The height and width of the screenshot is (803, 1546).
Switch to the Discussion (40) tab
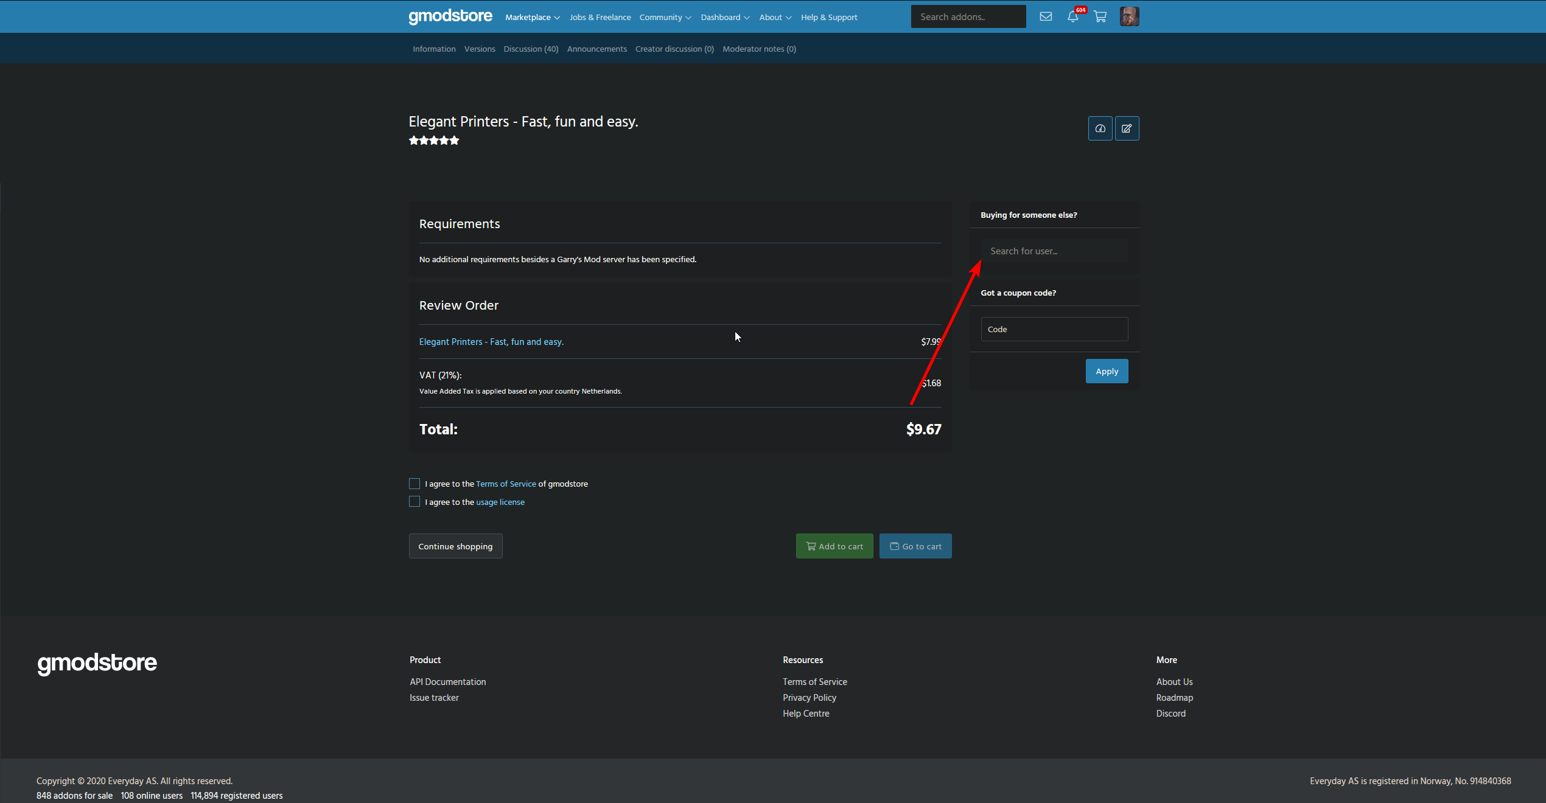pos(531,49)
